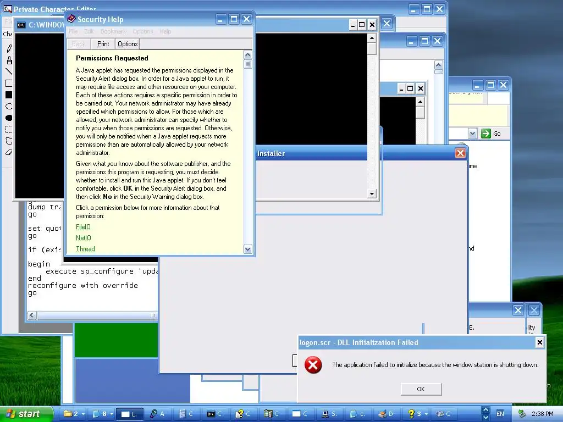Click the Print button in Security Help

[x=103, y=44]
